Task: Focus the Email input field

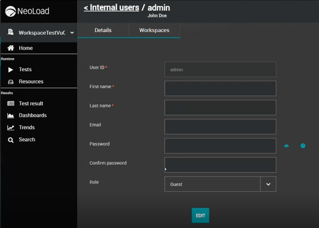Action: 220,127
